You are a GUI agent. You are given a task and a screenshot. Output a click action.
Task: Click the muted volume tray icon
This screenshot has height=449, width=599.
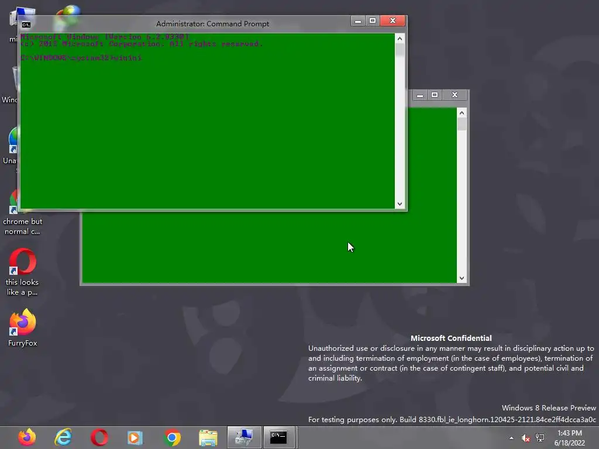pos(526,438)
